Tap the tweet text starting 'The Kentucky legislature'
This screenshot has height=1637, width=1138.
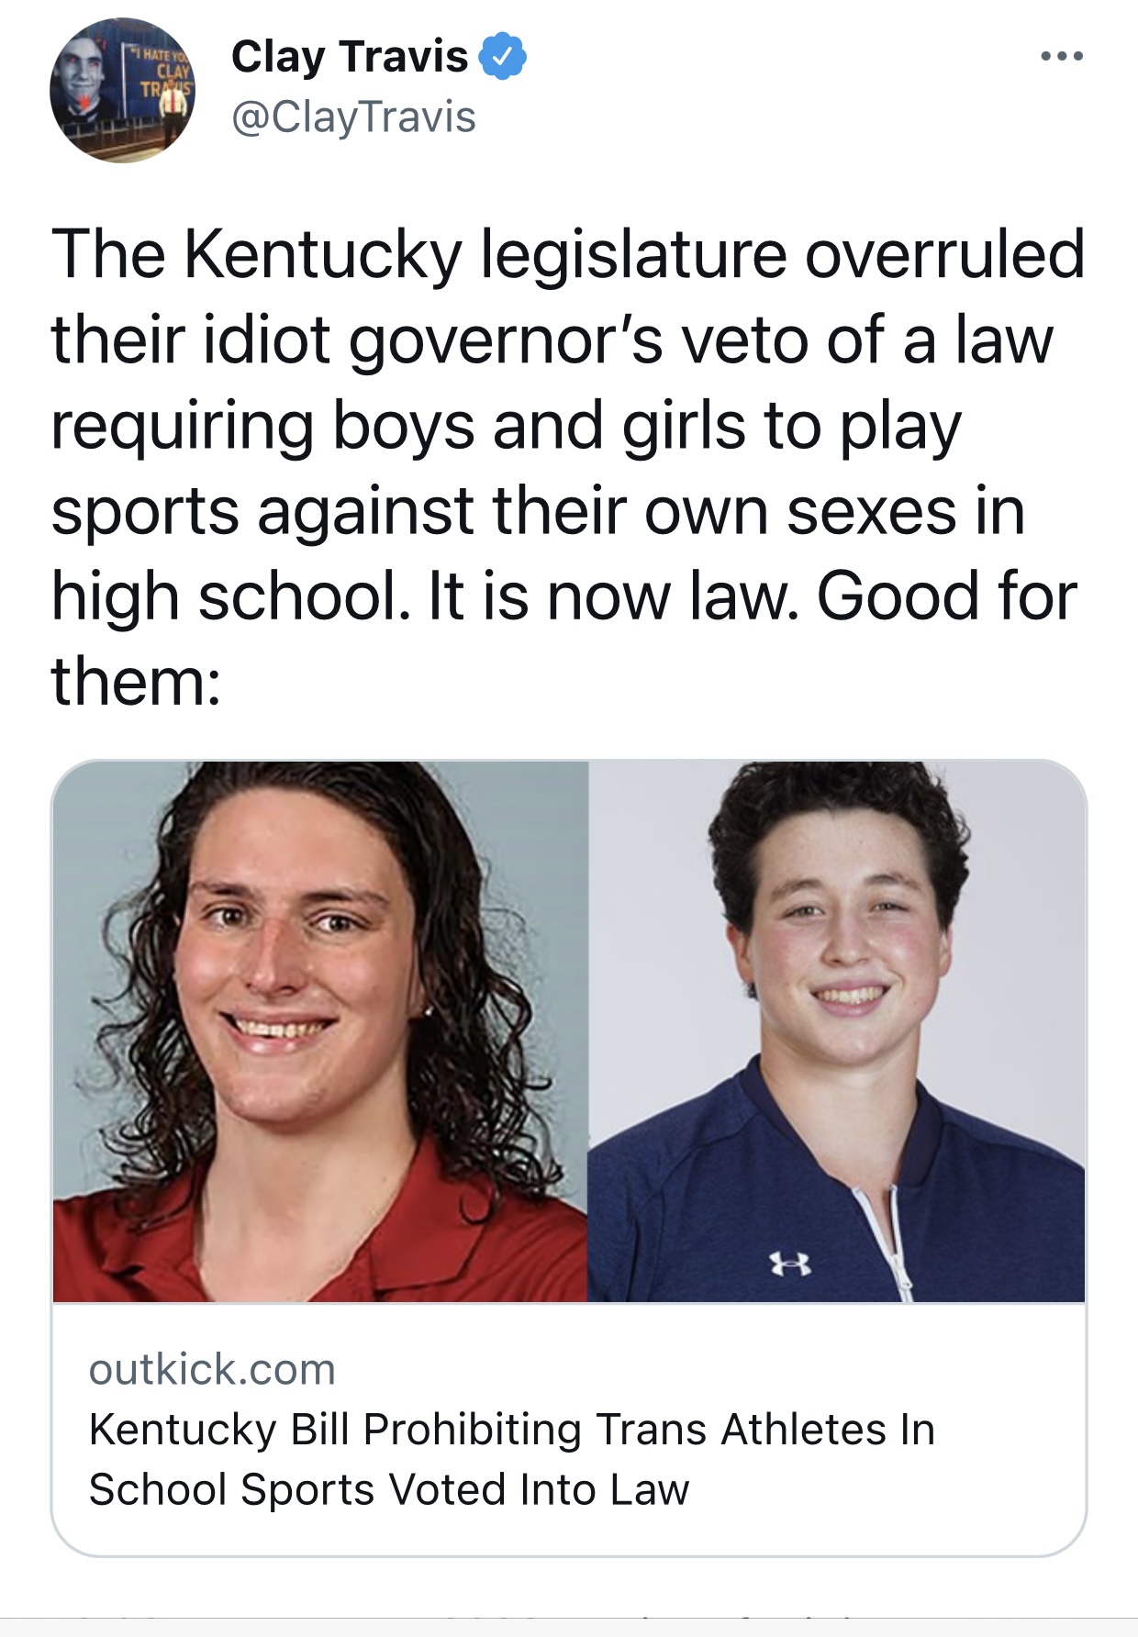click(568, 468)
